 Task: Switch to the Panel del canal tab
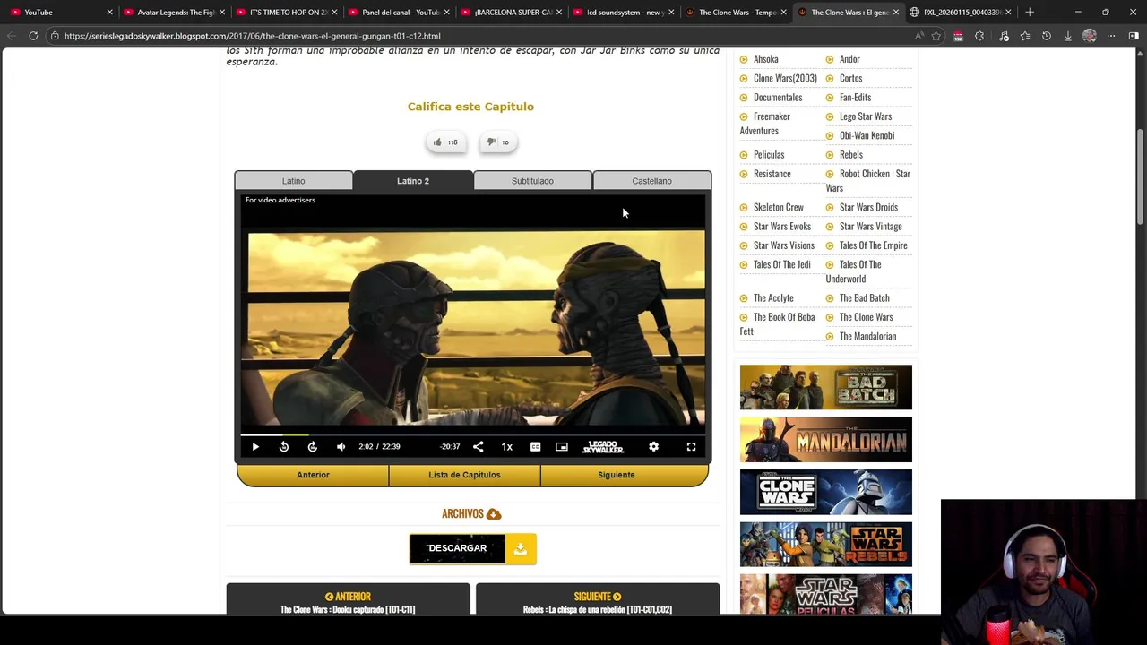(x=401, y=12)
